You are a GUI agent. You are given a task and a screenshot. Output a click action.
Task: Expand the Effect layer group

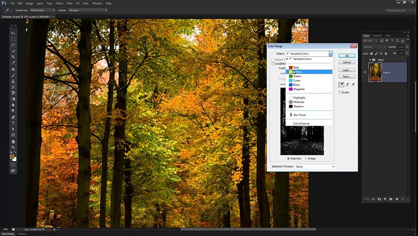click(x=370, y=60)
